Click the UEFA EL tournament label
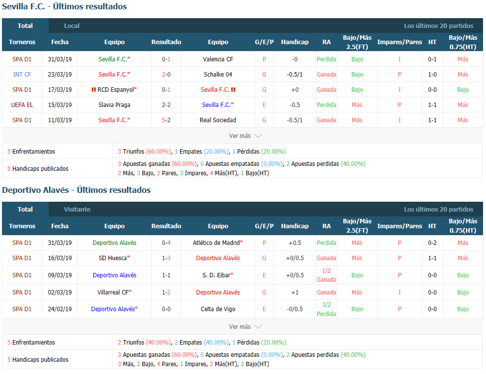The width and height of the screenshot is (486, 374). 22,105
